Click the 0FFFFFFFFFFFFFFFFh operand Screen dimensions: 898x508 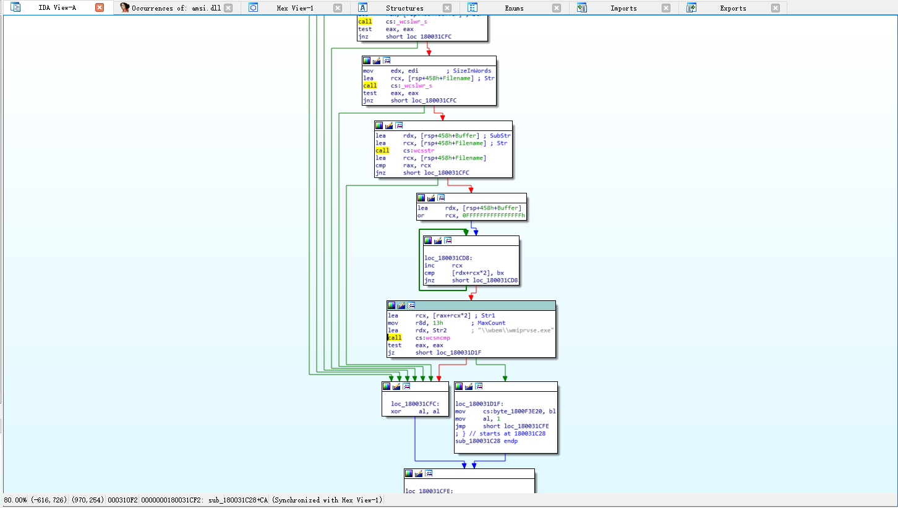point(494,215)
